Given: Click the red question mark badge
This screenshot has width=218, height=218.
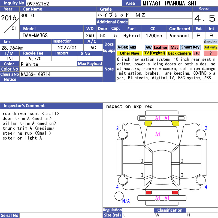Looking at the screenshot, I should (210, 53).
